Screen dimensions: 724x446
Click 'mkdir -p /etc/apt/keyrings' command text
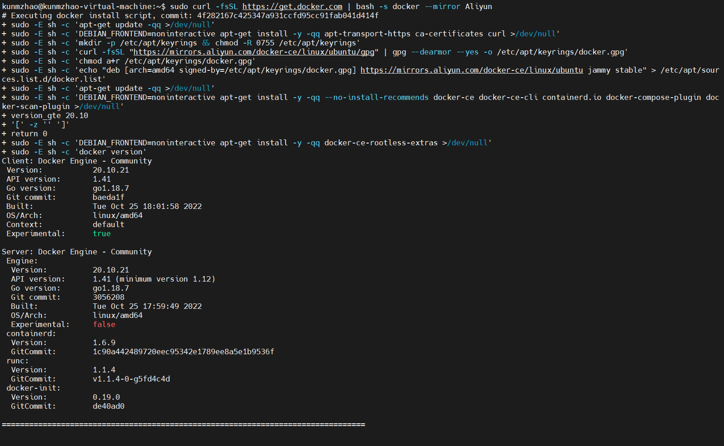(138, 43)
